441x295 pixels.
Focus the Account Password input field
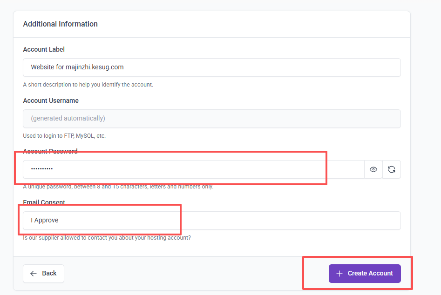coord(193,169)
